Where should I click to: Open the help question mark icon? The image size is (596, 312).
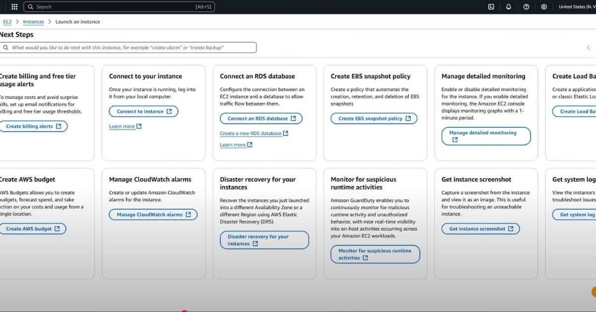coord(526,7)
